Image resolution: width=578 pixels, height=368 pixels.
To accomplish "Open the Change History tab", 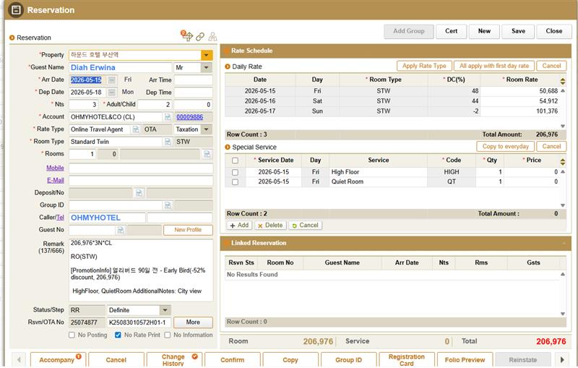I will click(173, 360).
